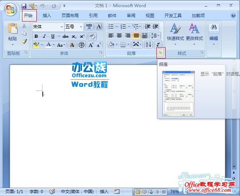Undo the last action in toolbar

click(x=42, y=6)
